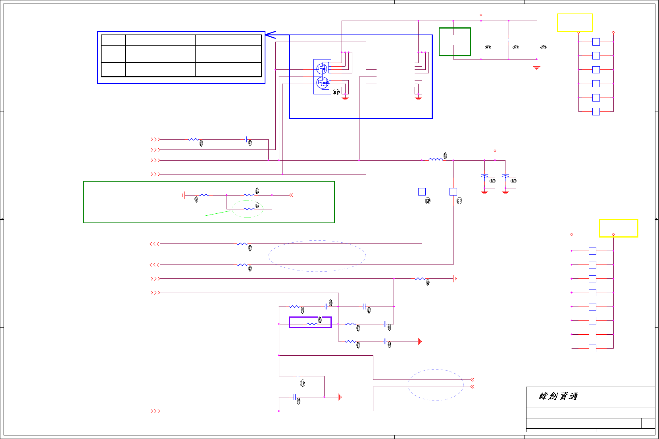This screenshot has height=439, width=659.
Task: Select the resistor on the topmost input signal line
Action: pos(194,140)
